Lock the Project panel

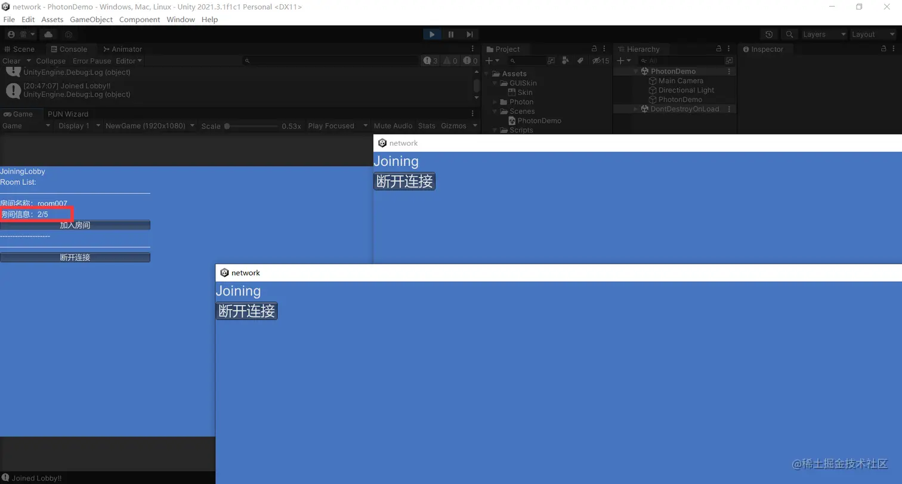click(594, 49)
